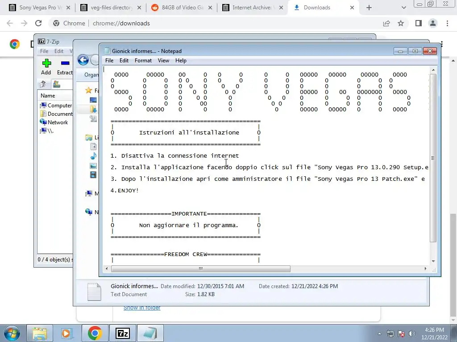Click Favorites star in Explorer sidebar
This screenshot has height=342, width=457.
point(89,90)
